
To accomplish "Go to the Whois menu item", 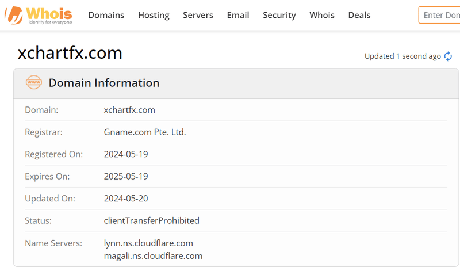I will coord(321,15).
